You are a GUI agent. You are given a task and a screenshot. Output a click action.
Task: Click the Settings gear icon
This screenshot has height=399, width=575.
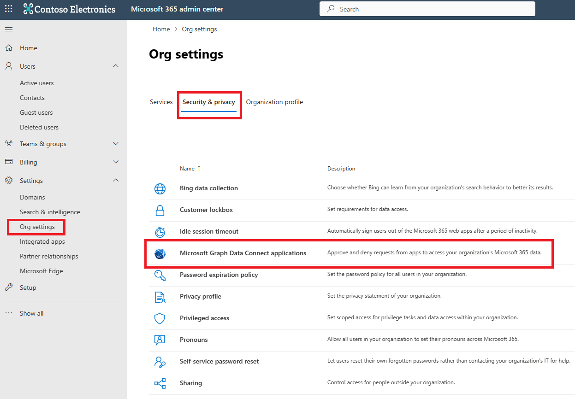pyautogui.click(x=9, y=181)
